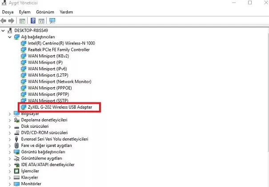
Task: Click the Monitörler monitor icon
Action: point(16,184)
